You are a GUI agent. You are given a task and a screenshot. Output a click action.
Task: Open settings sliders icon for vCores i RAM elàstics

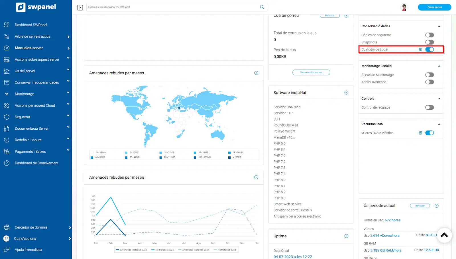click(x=420, y=133)
